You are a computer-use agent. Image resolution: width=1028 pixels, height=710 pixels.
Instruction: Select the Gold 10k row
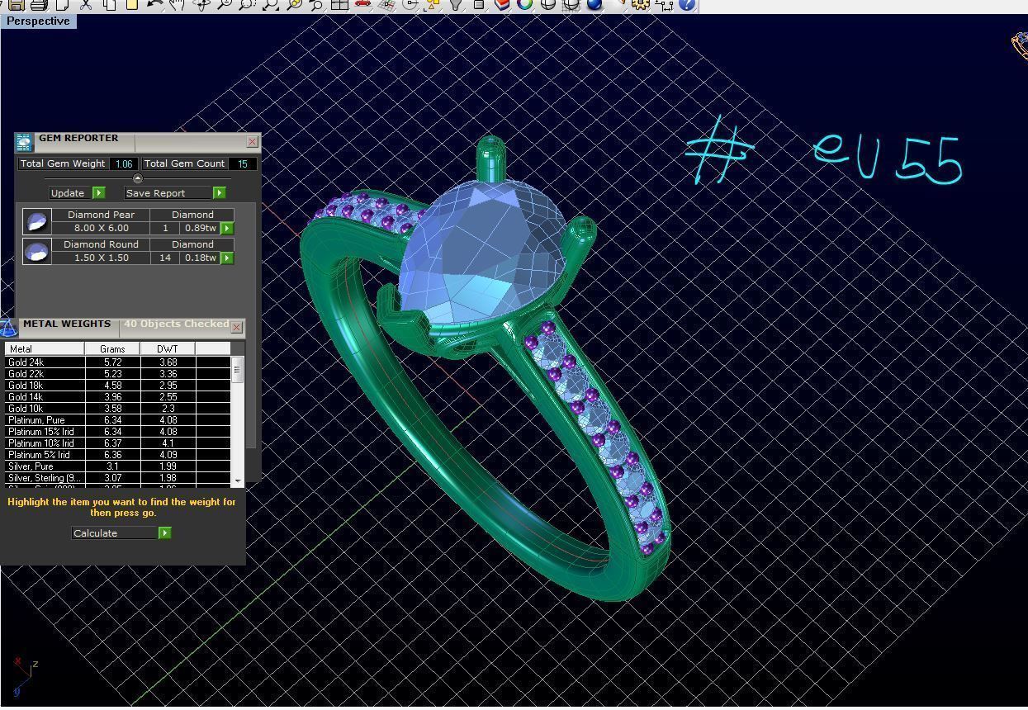[117, 409]
